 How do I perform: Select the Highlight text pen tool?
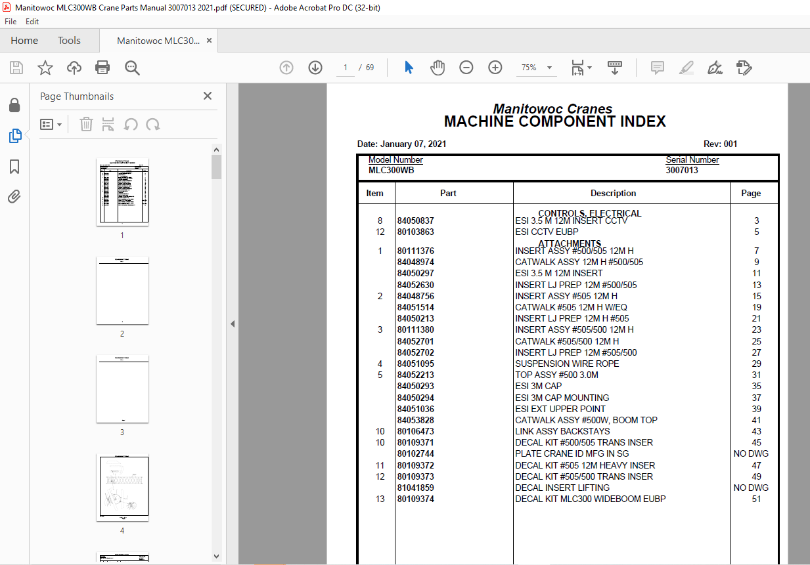(686, 68)
